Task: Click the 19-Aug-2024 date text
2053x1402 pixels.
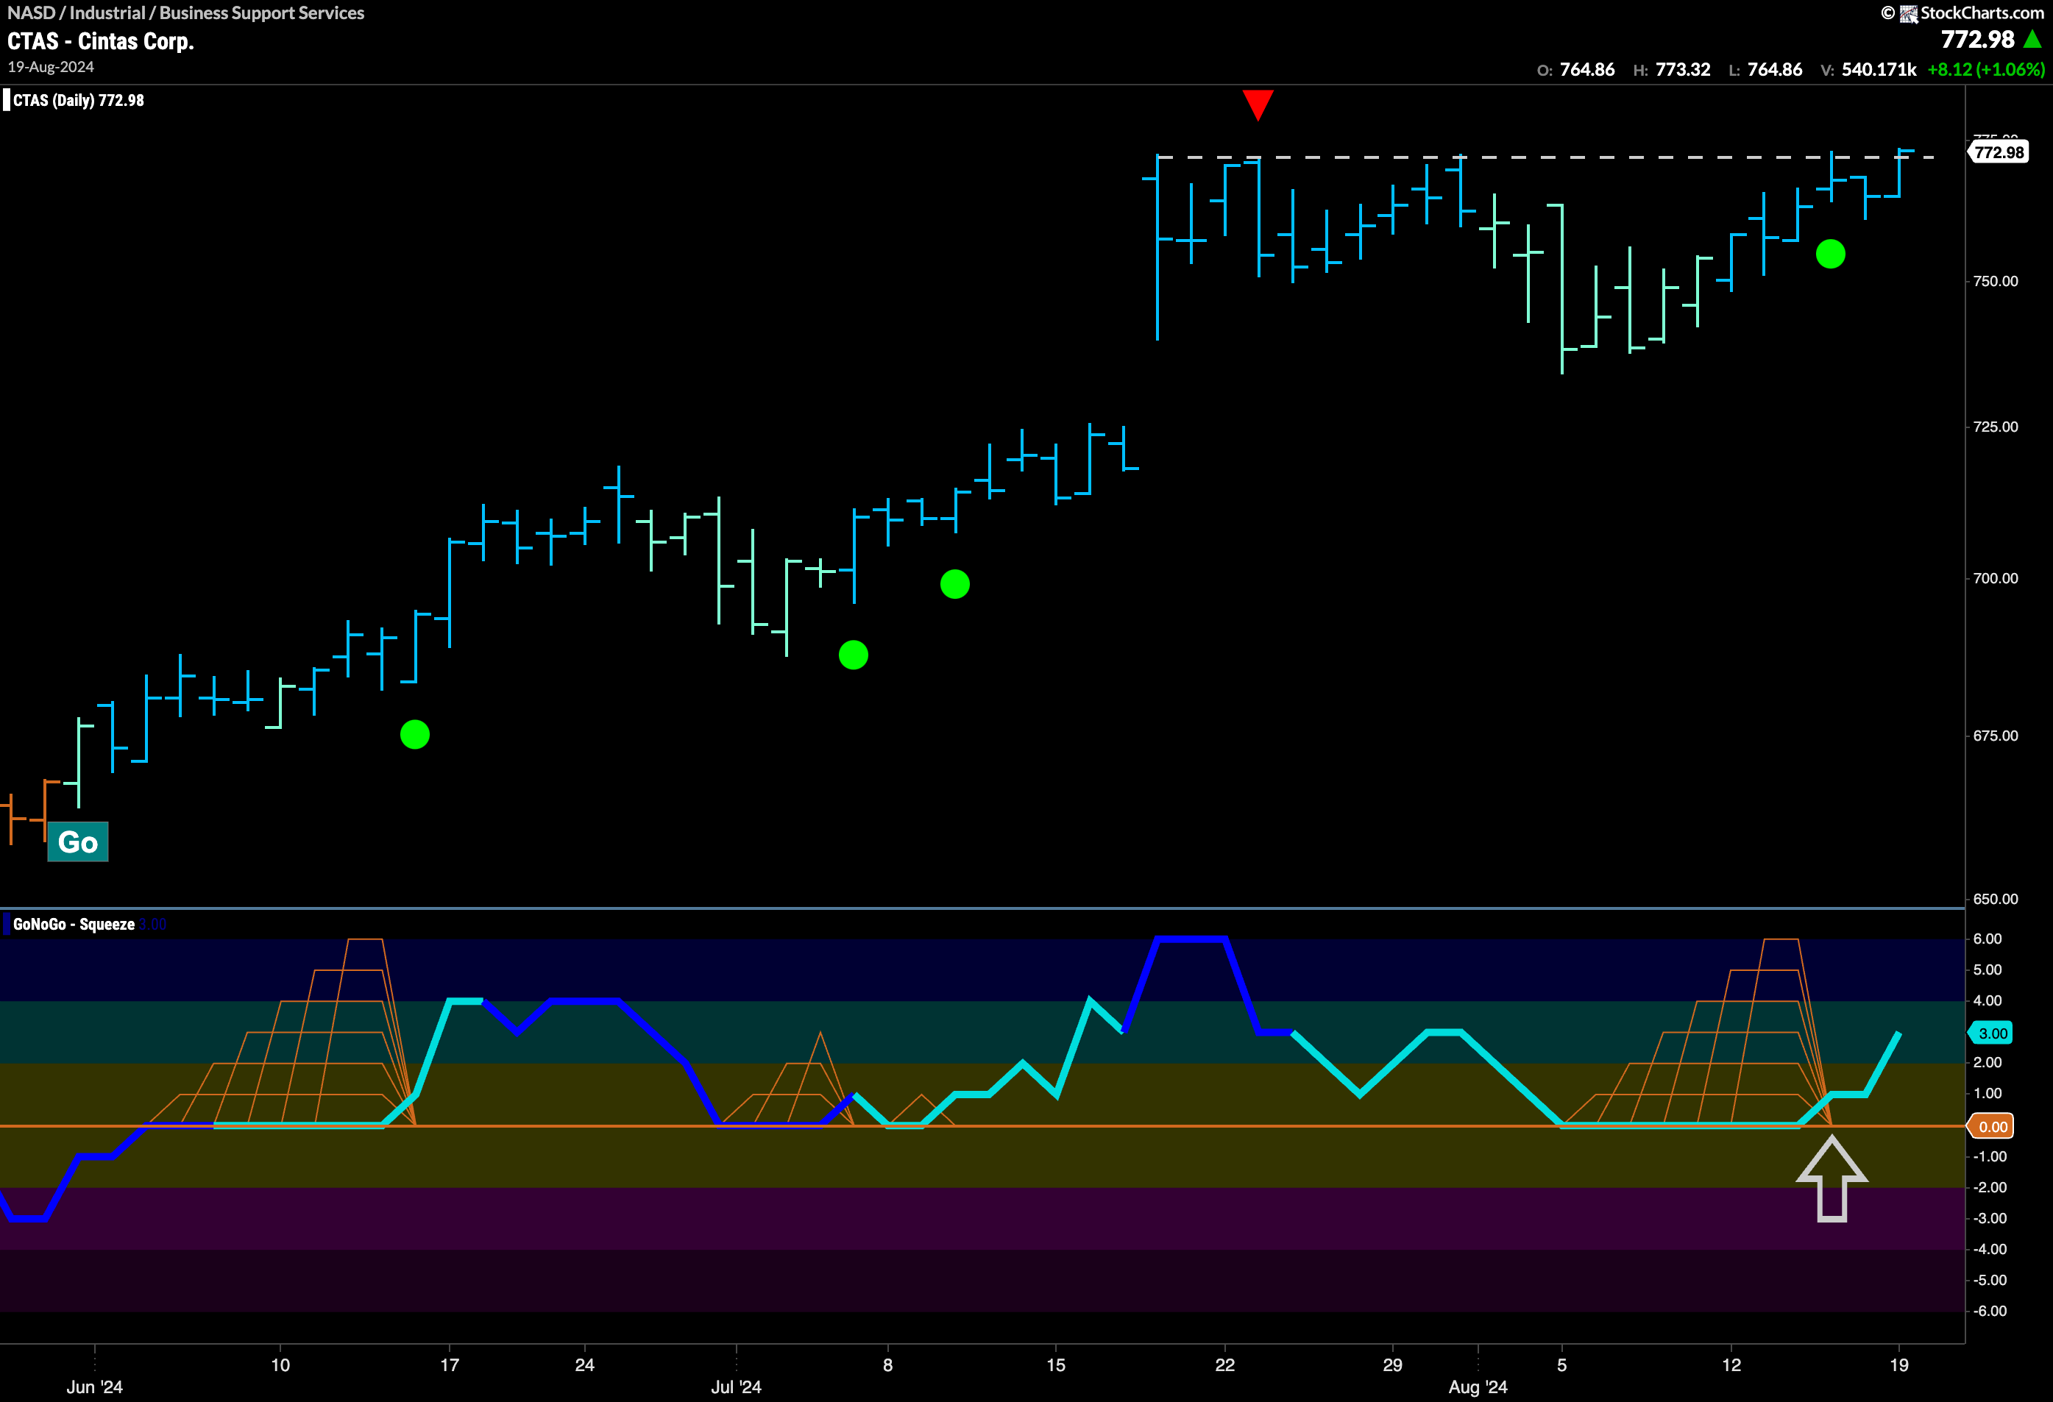Action: [x=50, y=67]
